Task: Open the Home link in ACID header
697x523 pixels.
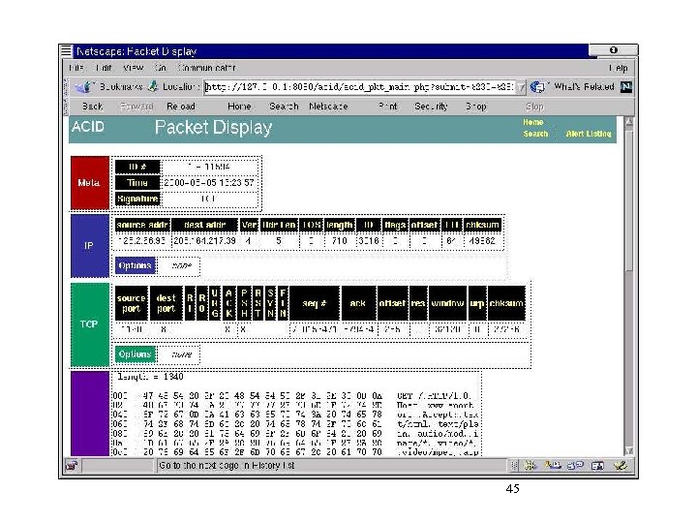Action: [533, 122]
